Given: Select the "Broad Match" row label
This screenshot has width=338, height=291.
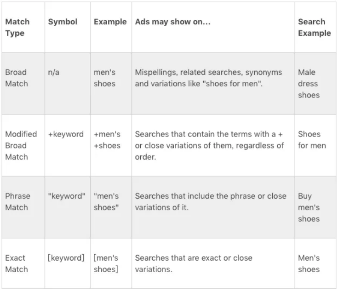Looking at the screenshot, I should click(16, 78).
